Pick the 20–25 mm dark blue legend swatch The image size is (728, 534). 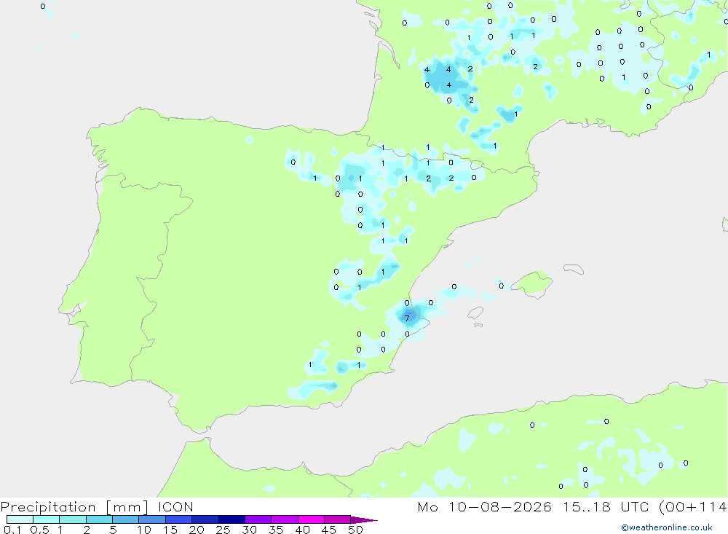(205, 519)
